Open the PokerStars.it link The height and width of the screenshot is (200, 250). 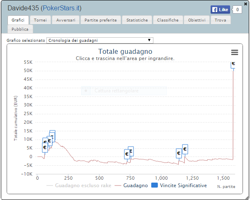click(62, 8)
